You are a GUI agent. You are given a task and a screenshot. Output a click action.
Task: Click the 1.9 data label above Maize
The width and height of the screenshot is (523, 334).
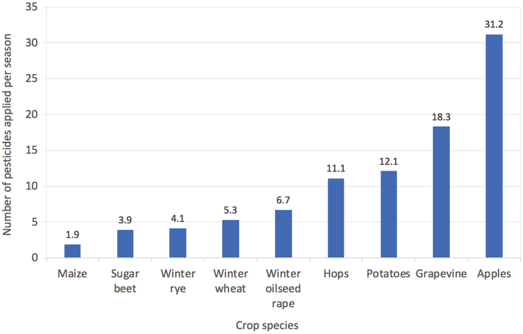73,235
